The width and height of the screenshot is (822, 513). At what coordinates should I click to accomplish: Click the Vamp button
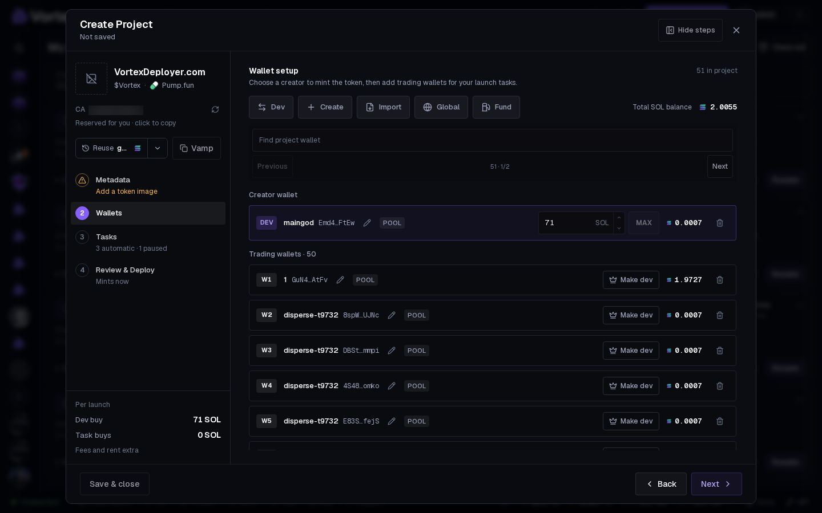[x=196, y=148]
